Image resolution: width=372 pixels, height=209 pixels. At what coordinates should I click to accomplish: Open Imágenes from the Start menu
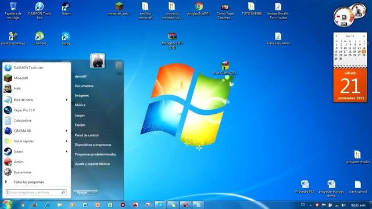click(82, 95)
